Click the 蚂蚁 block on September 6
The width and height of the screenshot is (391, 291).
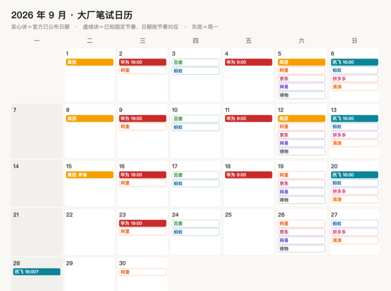(x=354, y=70)
